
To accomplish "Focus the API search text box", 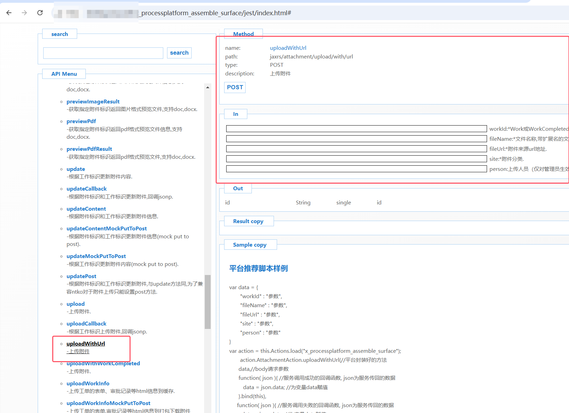I will 103,53.
